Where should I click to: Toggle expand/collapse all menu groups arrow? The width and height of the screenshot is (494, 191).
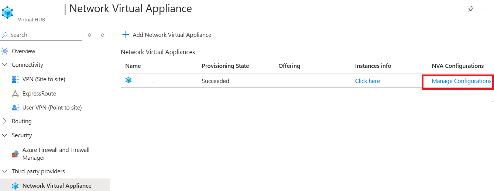(x=89, y=35)
